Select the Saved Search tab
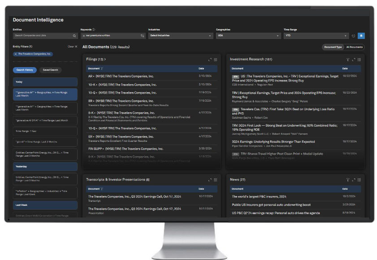Viewport: 377px width, 260px height. (50, 70)
